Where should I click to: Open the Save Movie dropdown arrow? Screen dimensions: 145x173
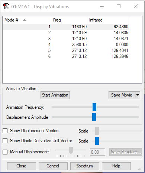(138, 95)
